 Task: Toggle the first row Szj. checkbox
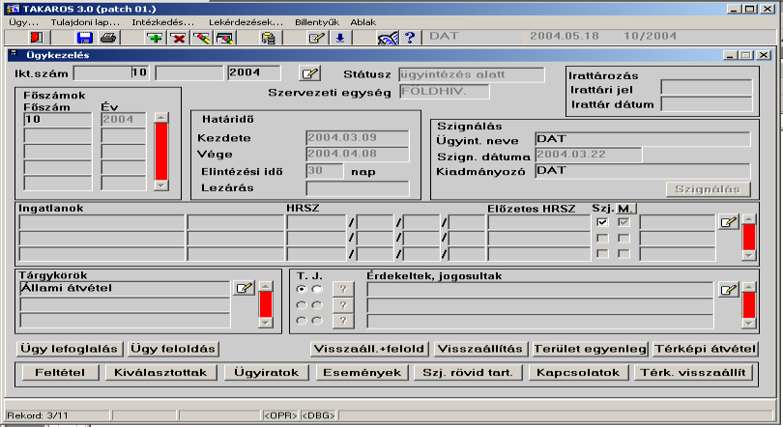(x=603, y=222)
